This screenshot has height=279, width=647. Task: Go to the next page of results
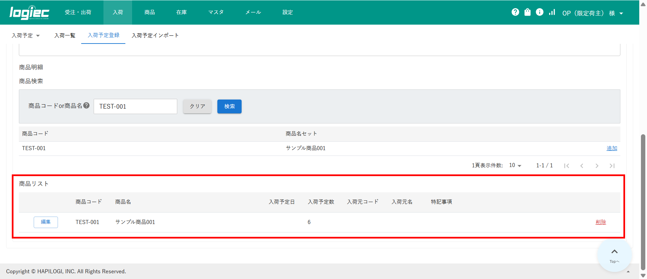pyautogui.click(x=597, y=166)
